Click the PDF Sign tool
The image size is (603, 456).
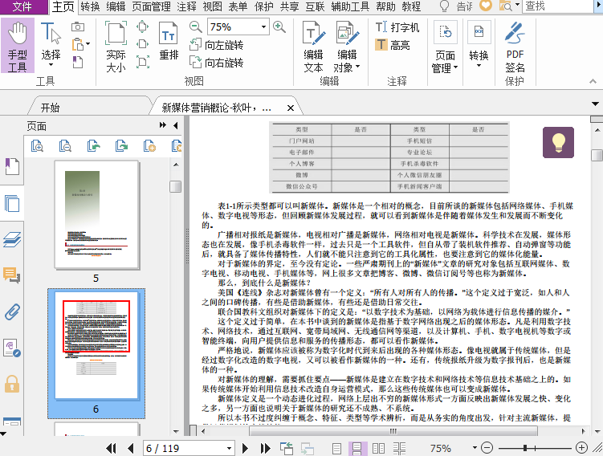(515, 47)
